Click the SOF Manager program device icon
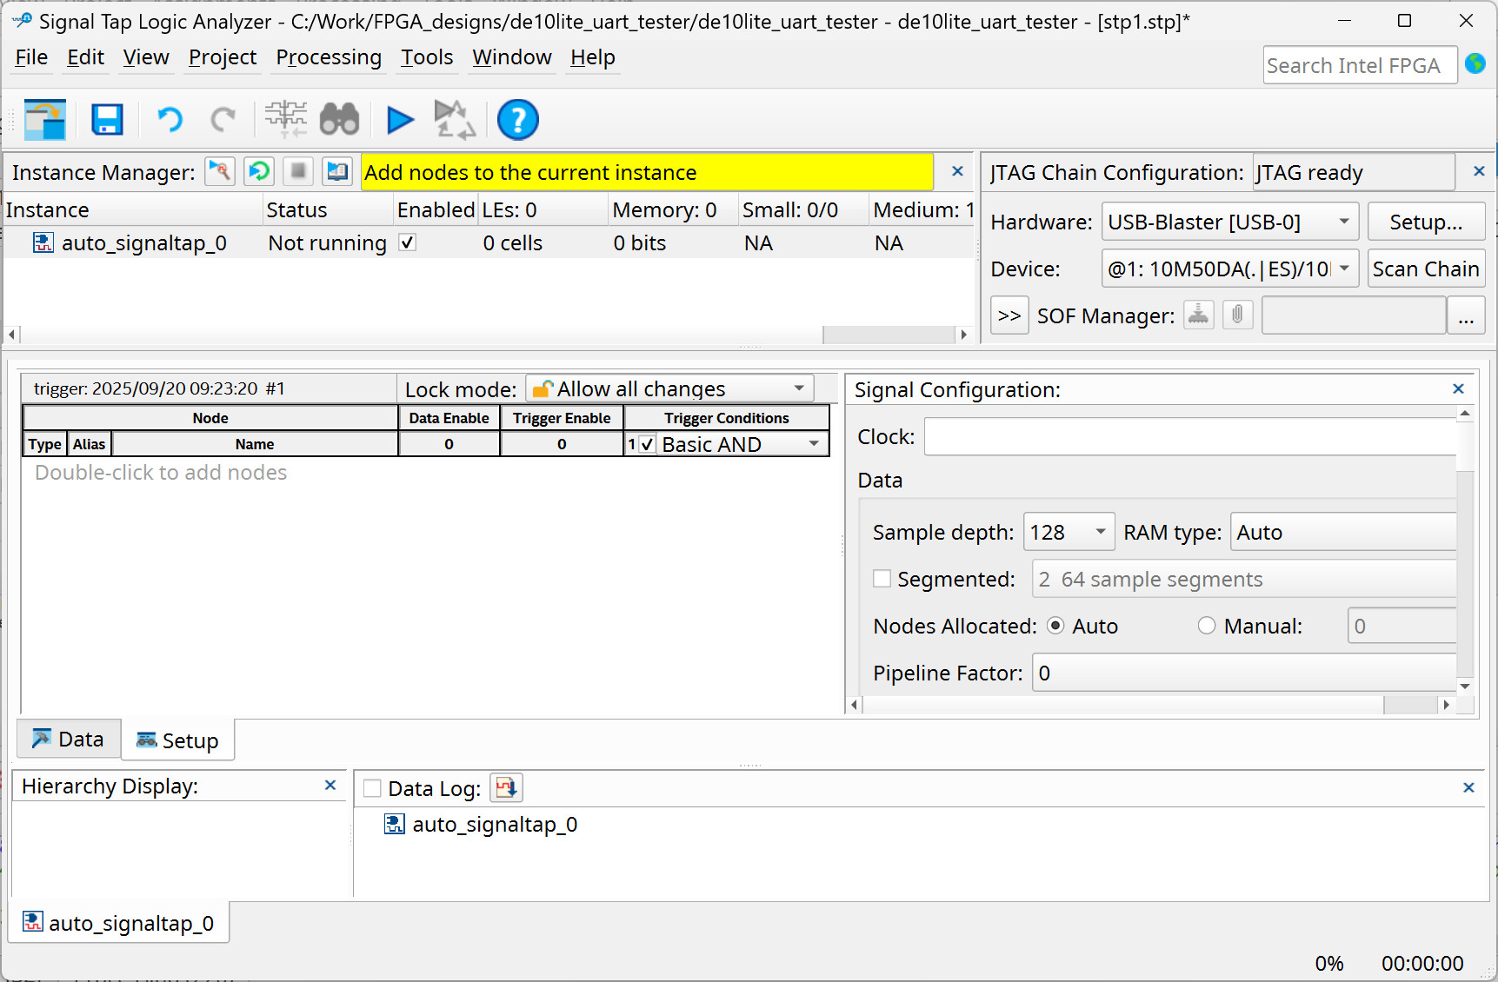 click(x=1198, y=315)
